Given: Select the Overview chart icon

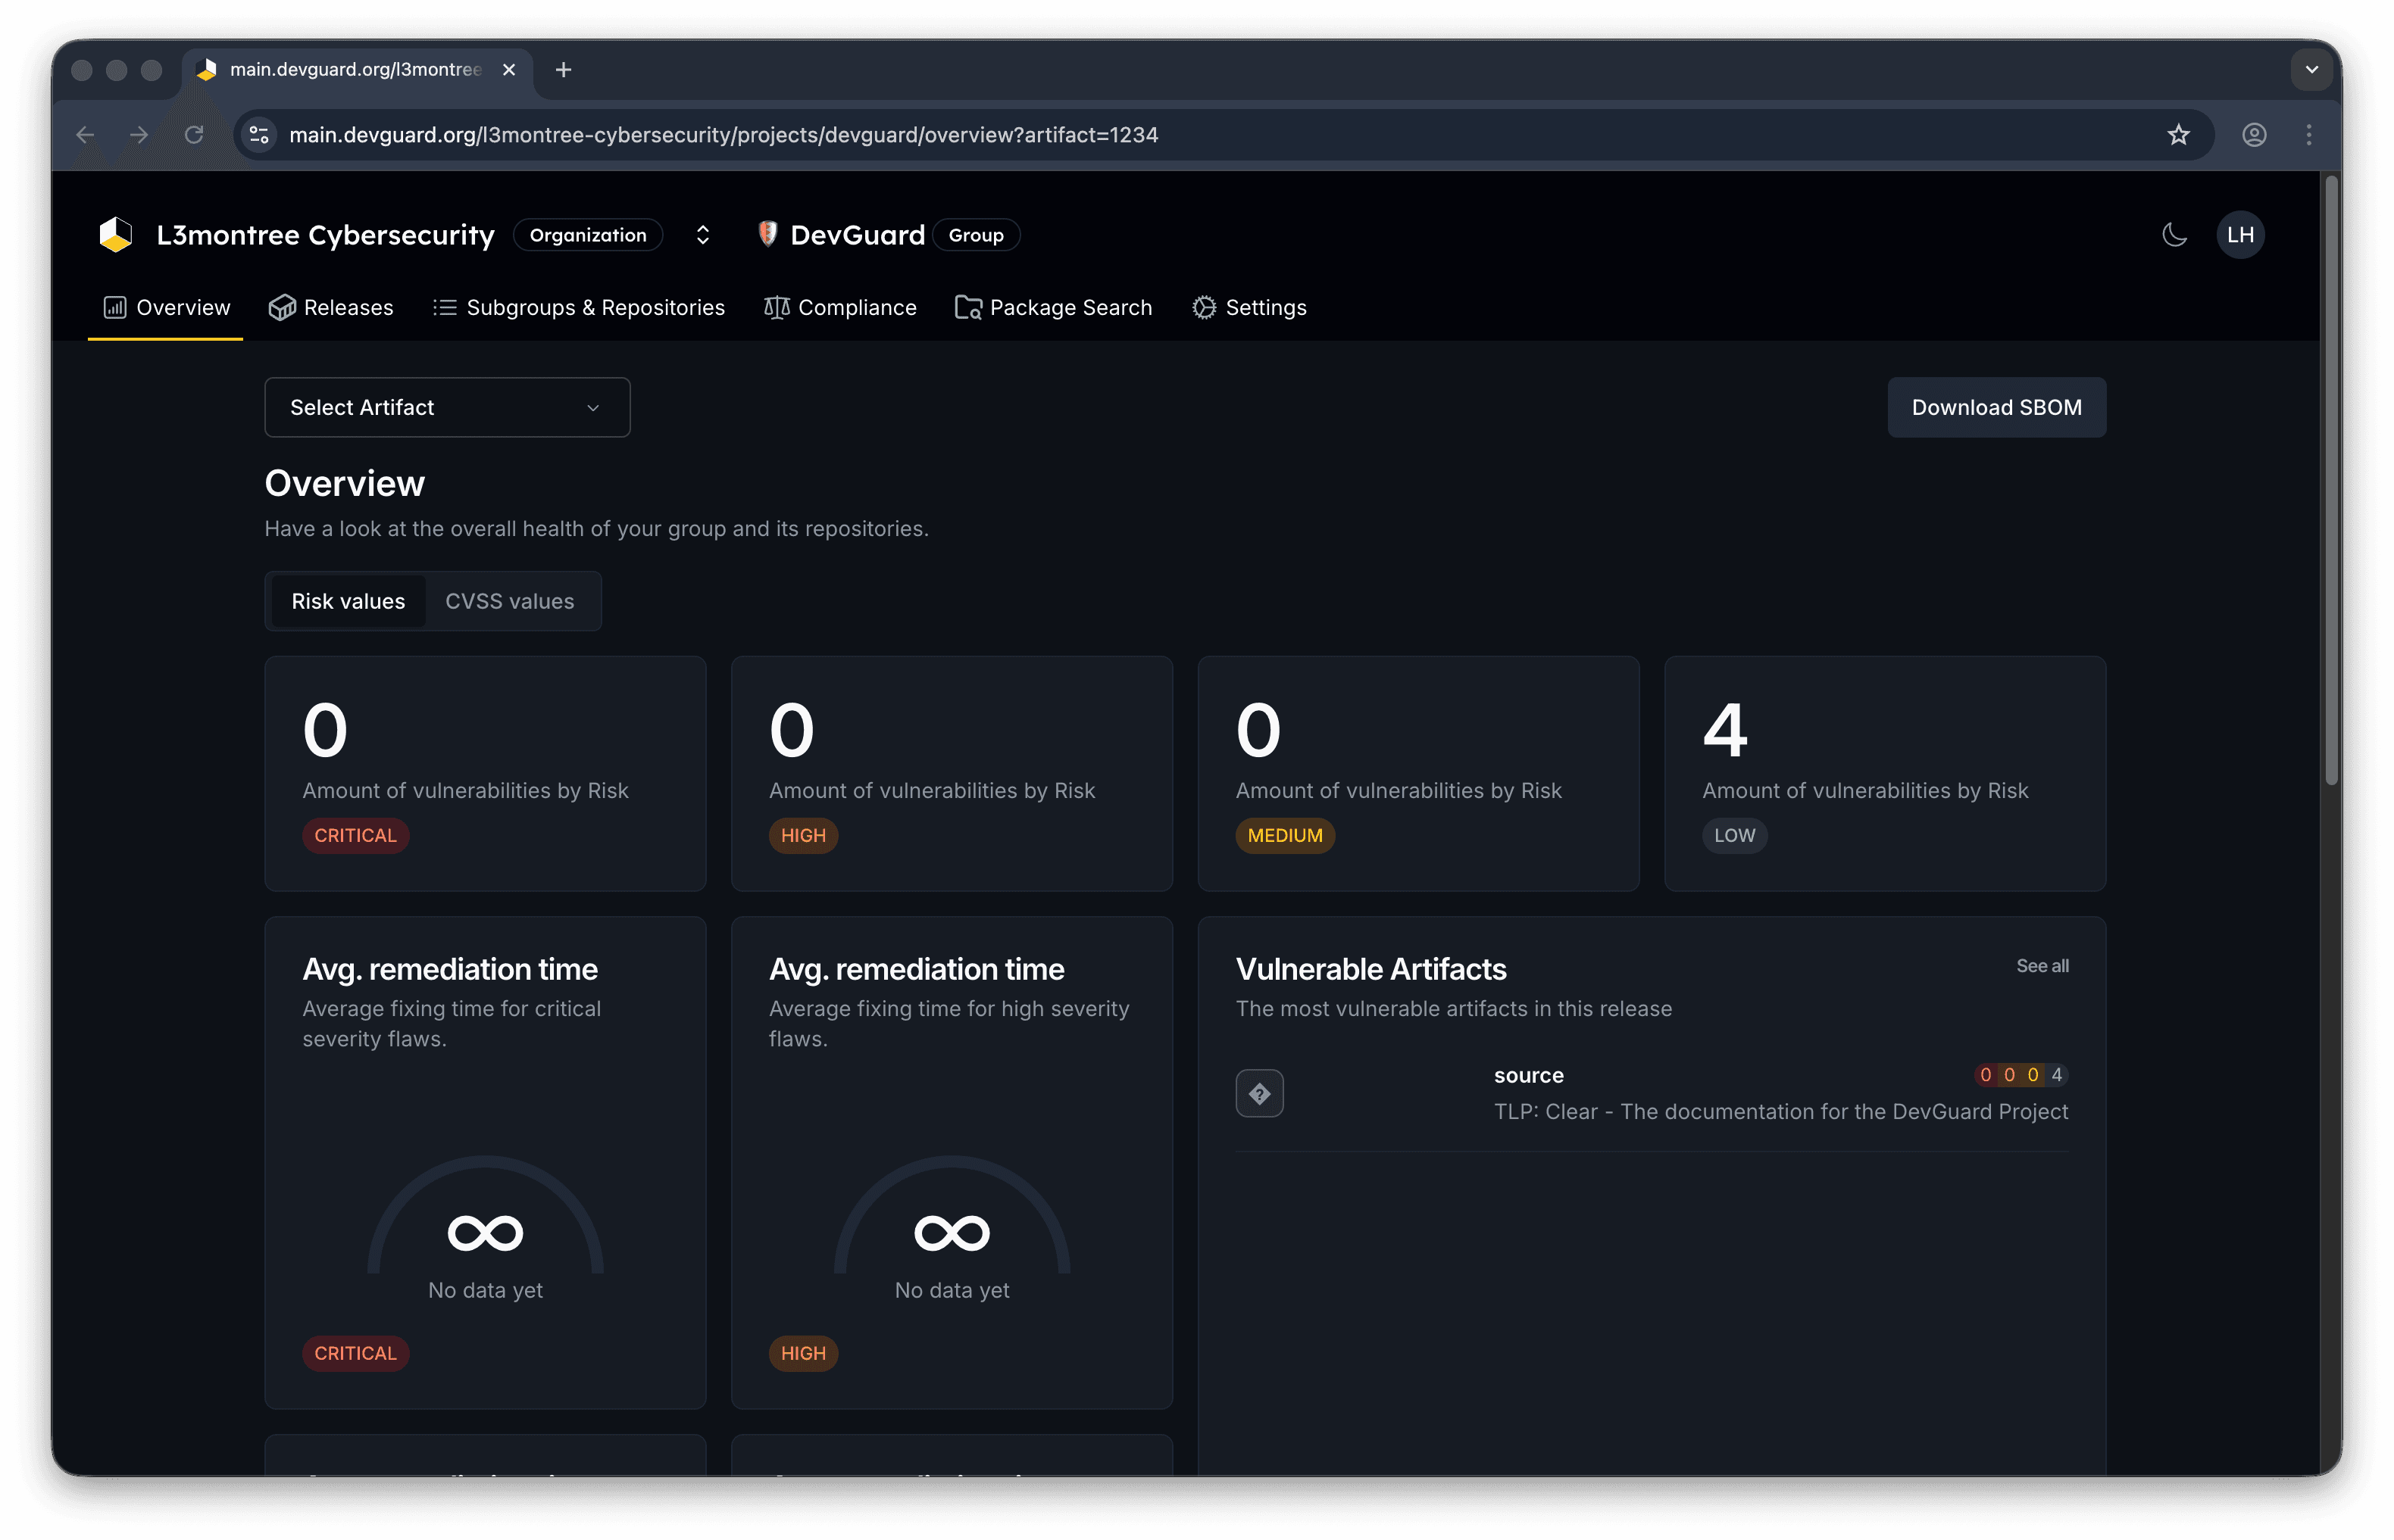Looking at the screenshot, I should pyautogui.click(x=114, y=307).
